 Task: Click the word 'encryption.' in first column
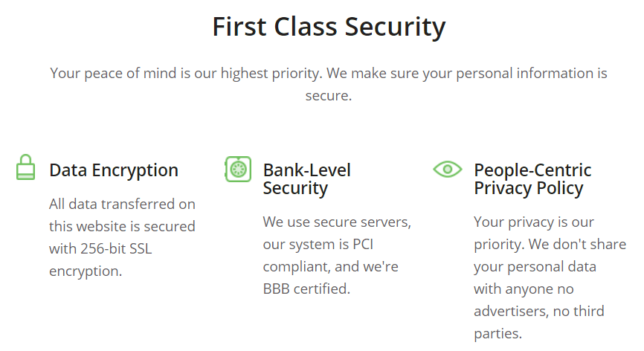tap(86, 271)
